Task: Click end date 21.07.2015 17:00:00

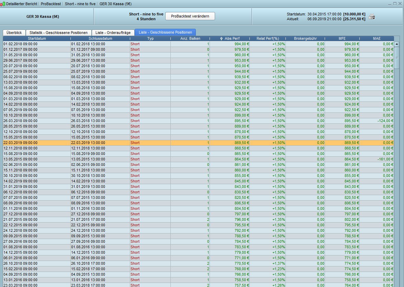Action: pyautogui.click(x=88, y=219)
